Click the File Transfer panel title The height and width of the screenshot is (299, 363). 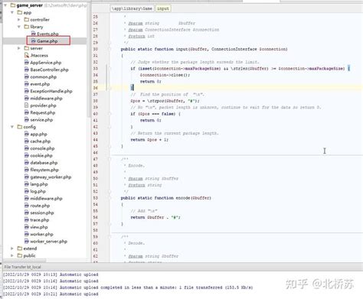coord(22,267)
